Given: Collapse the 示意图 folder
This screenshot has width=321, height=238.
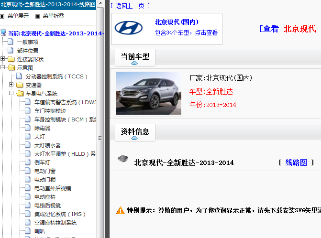Looking at the screenshot, I should (2, 67).
